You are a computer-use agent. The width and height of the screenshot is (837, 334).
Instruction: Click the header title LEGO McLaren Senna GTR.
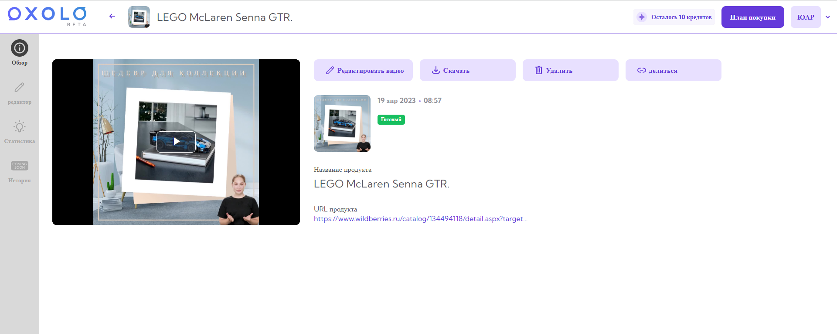point(225,17)
